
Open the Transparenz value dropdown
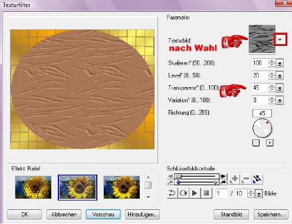(x=280, y=88)
